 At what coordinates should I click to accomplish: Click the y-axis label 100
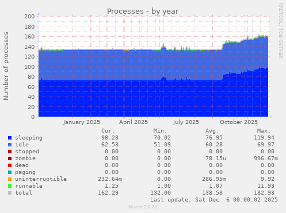29,67
